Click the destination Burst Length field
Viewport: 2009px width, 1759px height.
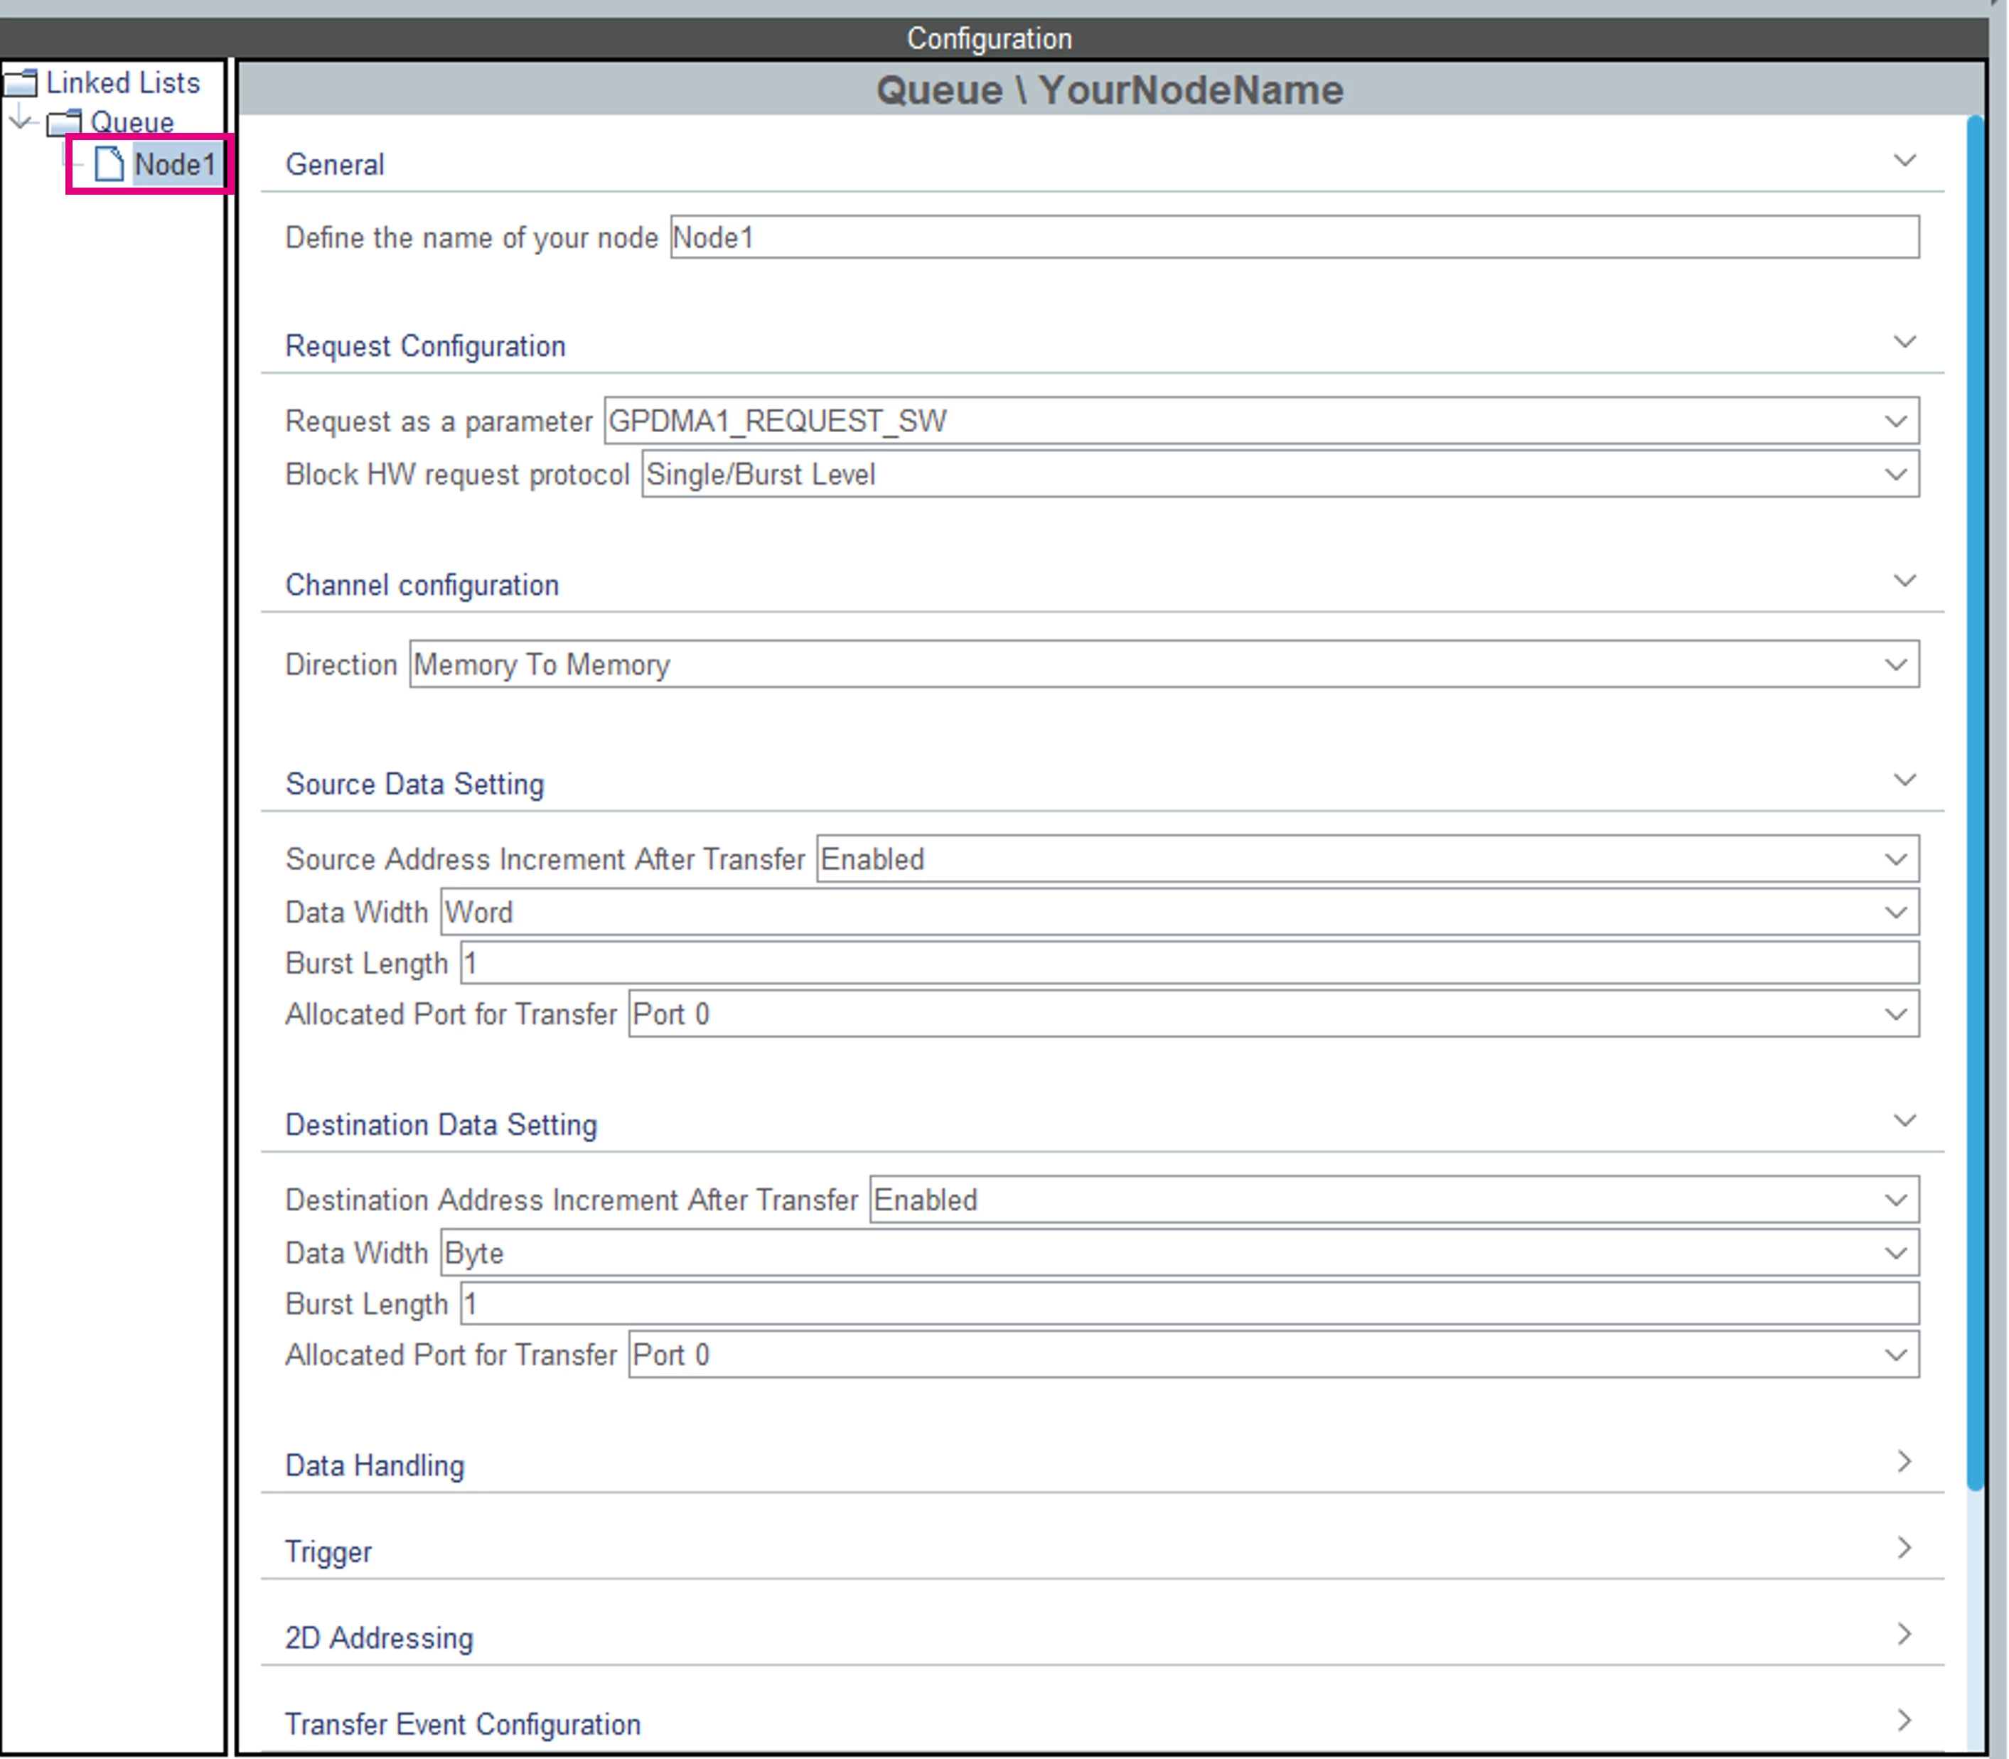[1189, 1303]
